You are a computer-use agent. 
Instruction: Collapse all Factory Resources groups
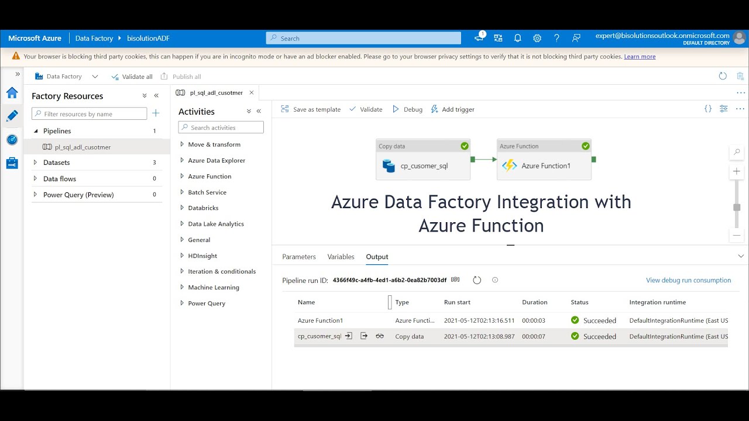point(145,96)
